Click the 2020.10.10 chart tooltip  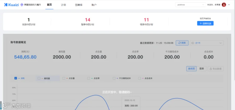point(131,103)
